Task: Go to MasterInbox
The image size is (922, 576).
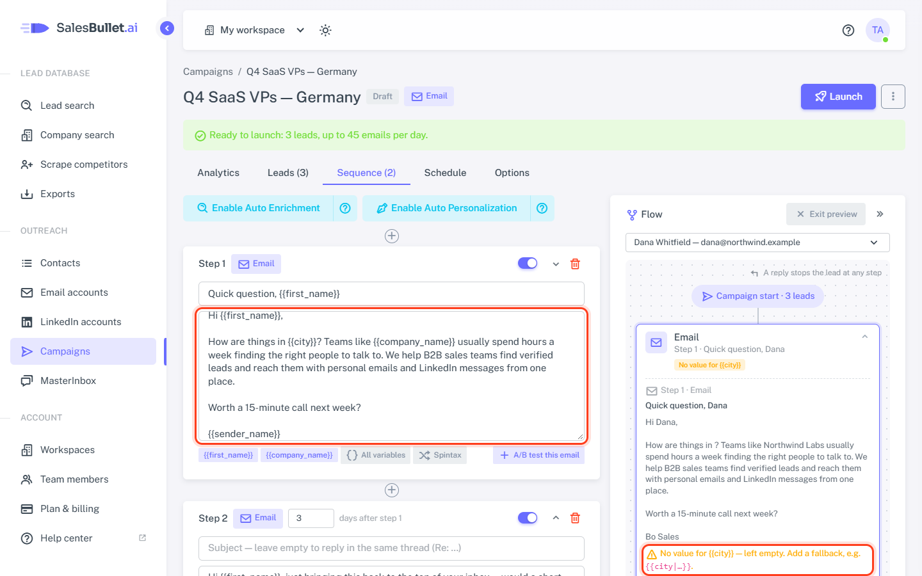Action: point(83,381)
